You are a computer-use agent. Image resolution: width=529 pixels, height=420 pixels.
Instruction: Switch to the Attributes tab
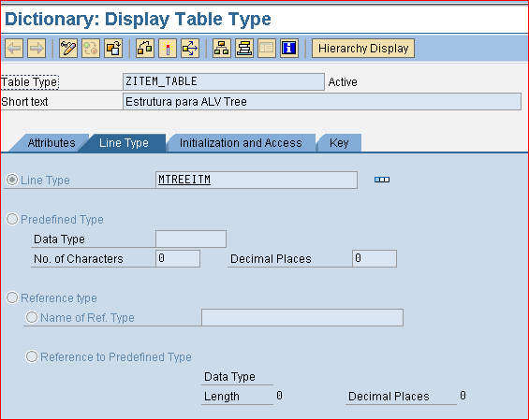51,143
